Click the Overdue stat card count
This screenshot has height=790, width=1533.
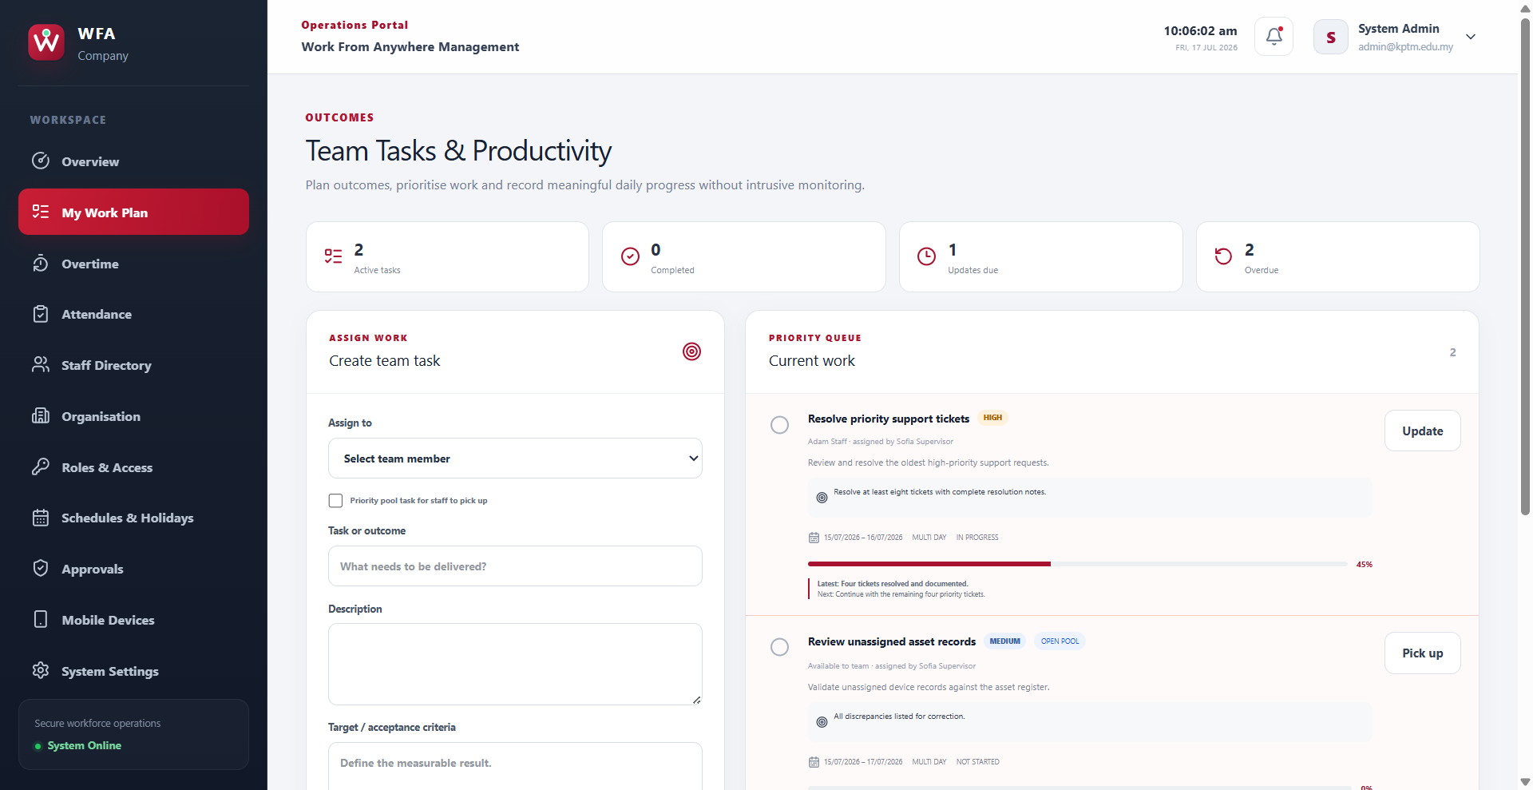[x=1249, y=250]
